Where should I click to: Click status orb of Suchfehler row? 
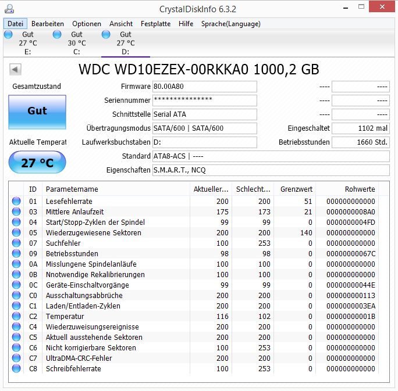click(x=16, y=243)
